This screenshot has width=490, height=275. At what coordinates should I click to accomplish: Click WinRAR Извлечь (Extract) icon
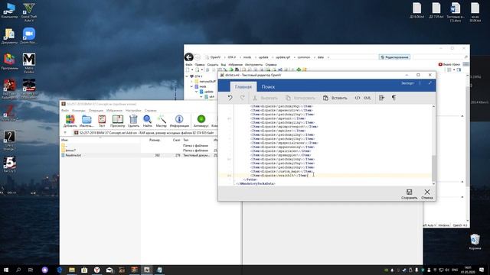[87, 121]
